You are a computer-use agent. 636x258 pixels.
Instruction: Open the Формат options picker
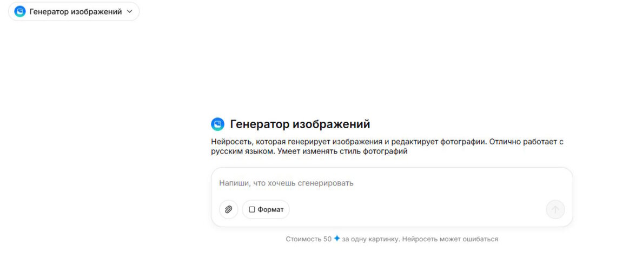[266, 209]
